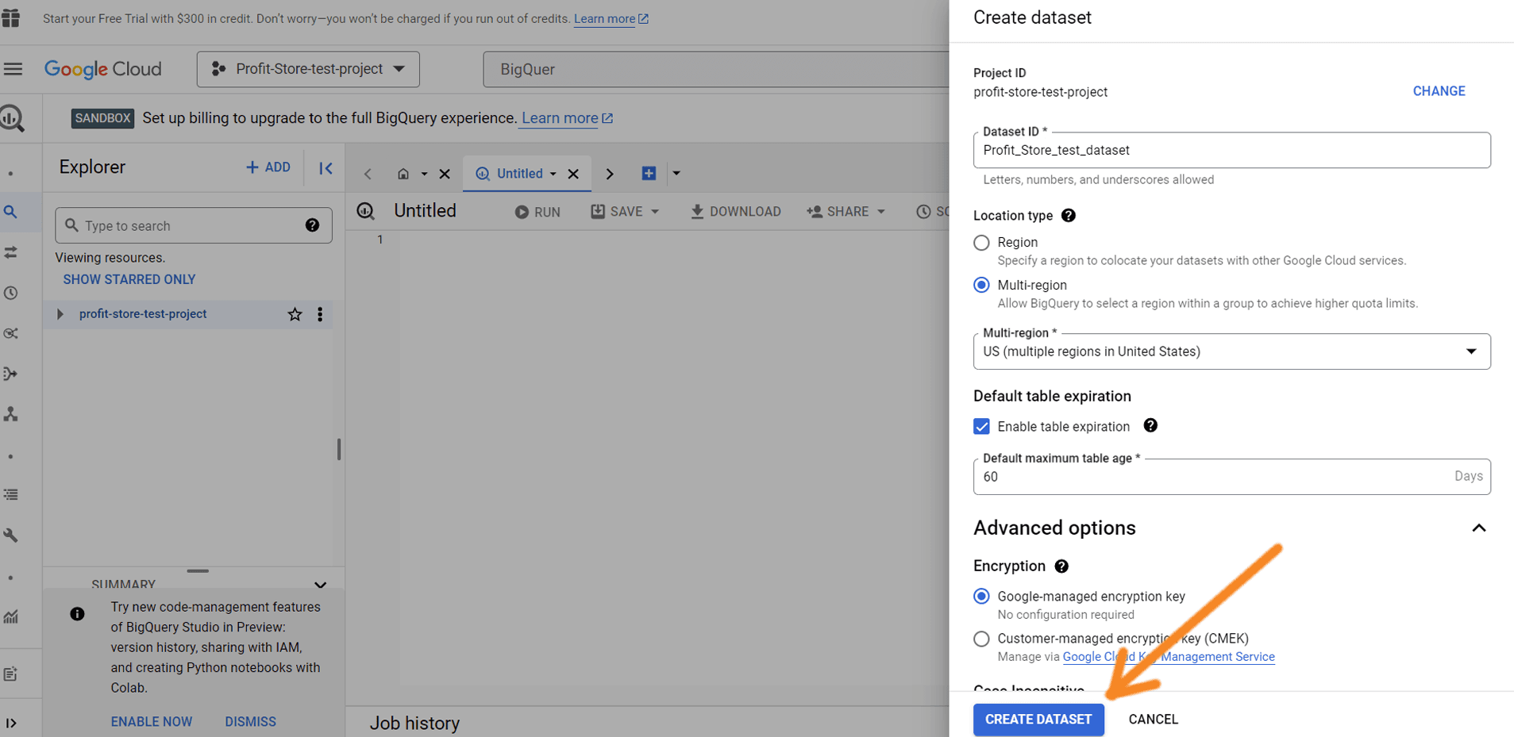Open Learn more link in sandbox banner
Viewport: 1514px width, 737px height.
(567, 118)
